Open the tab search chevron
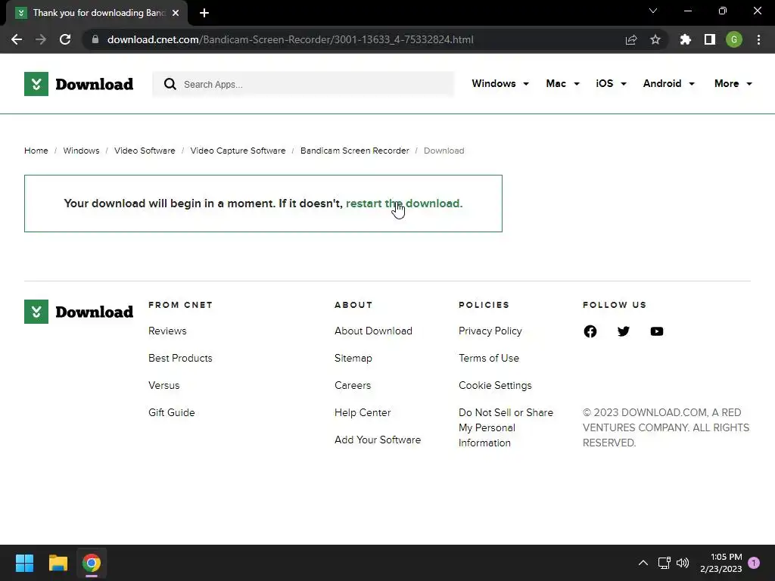Image resolution: width=775 pixels, height=581 pixels. click(x=653, y=11)
